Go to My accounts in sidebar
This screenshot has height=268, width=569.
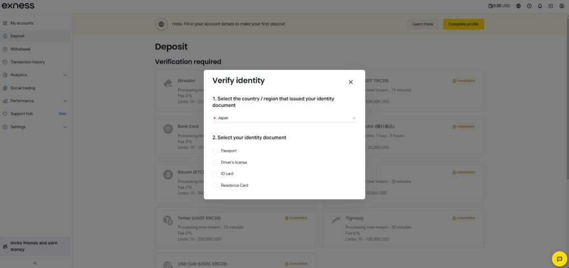(22, 23)
